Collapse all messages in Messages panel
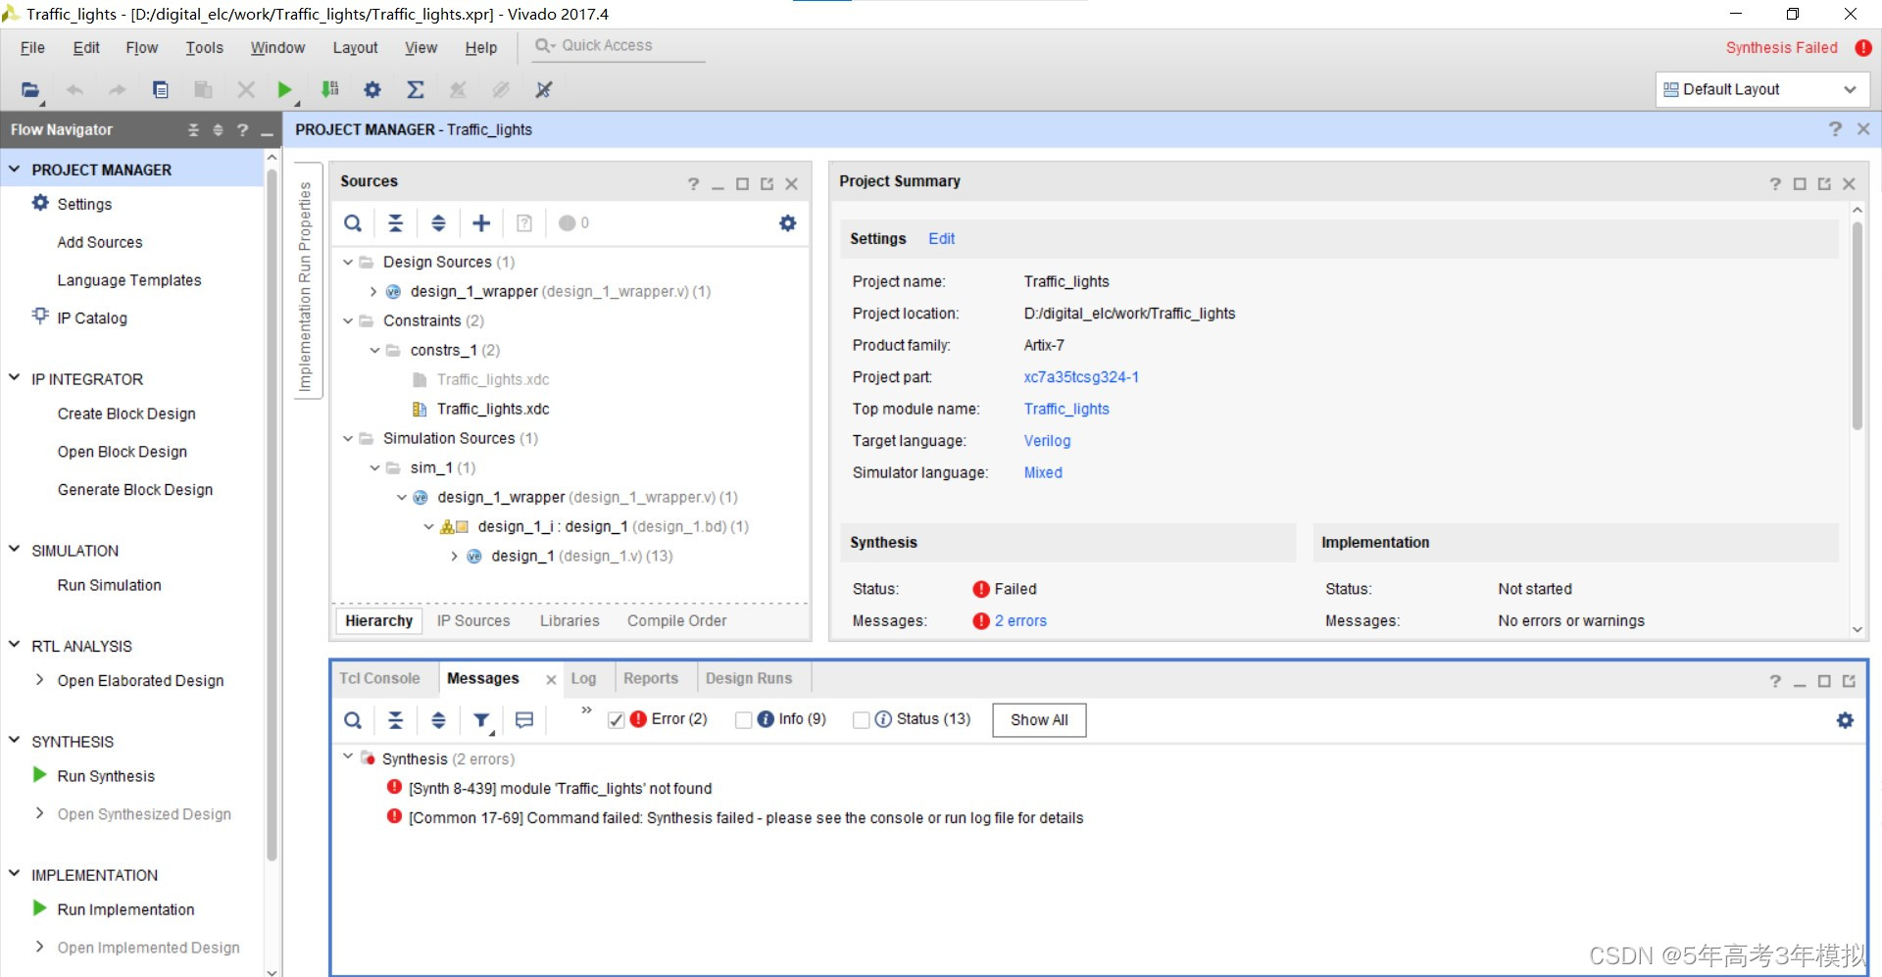Viewport: 1882px width, 977px height. (395, 720)
